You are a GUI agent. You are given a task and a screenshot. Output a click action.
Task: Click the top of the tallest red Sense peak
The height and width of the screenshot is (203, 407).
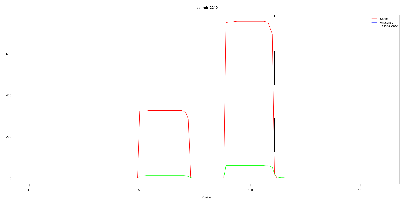(x=249, y=21)
